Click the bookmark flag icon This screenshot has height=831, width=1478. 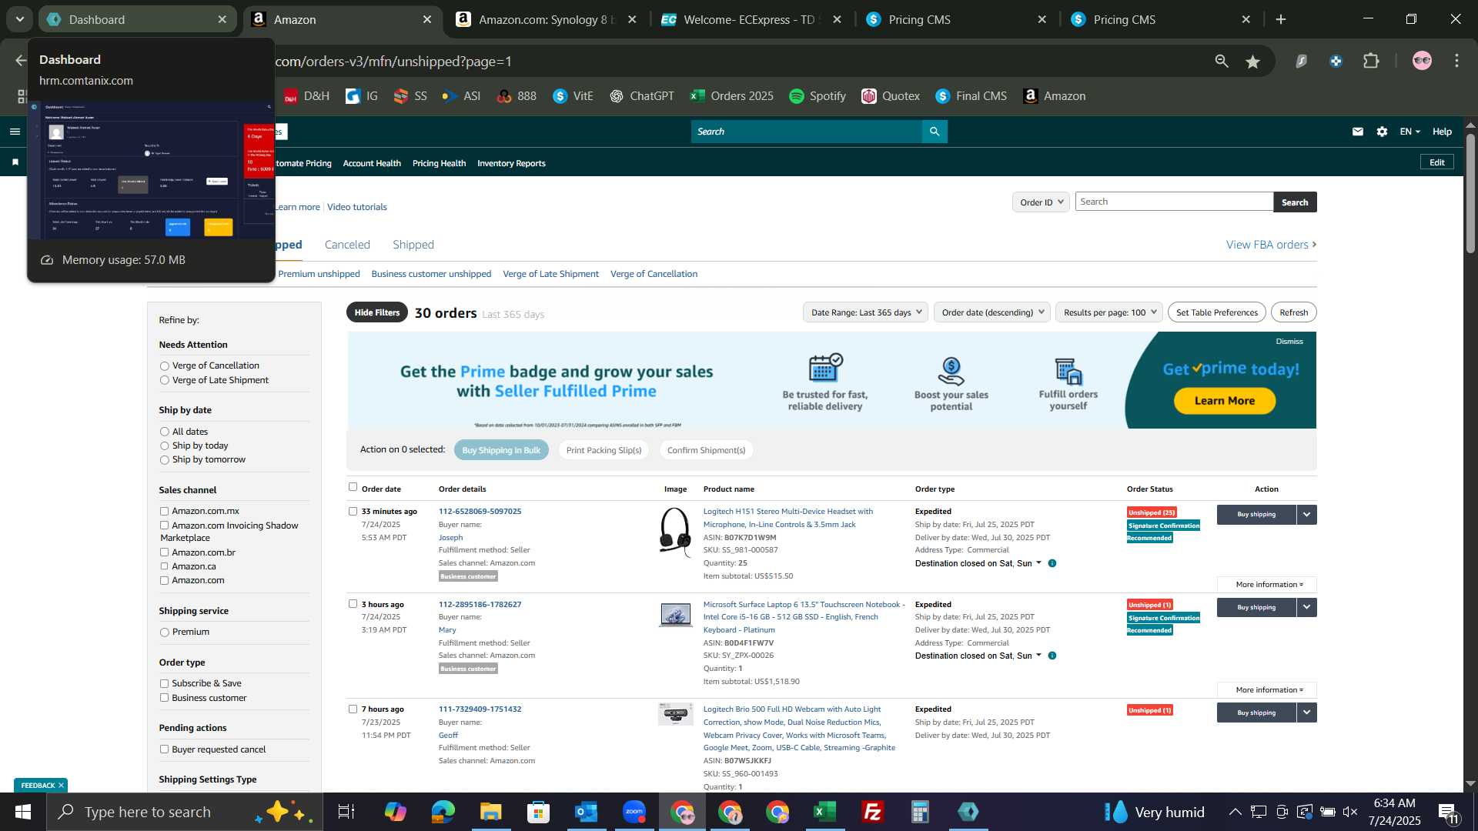(15, 162)
